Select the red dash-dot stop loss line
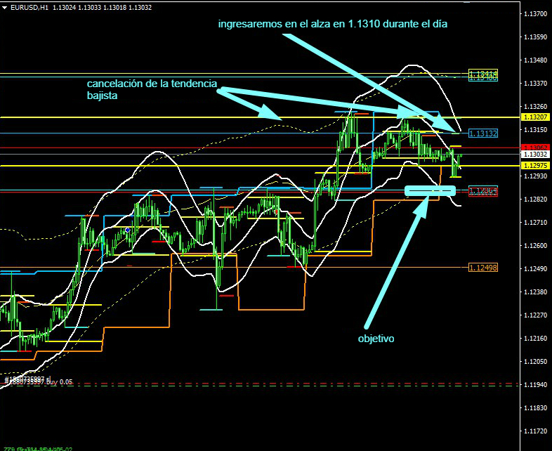Viewport: 552px width, 451px height. click(x=281, y=385)
